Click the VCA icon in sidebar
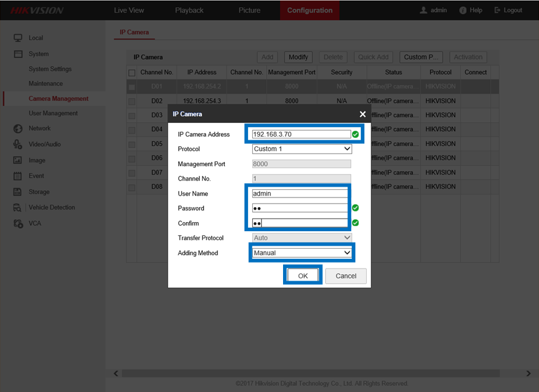This screenshot has height=392, width=539. pos(17,223)
